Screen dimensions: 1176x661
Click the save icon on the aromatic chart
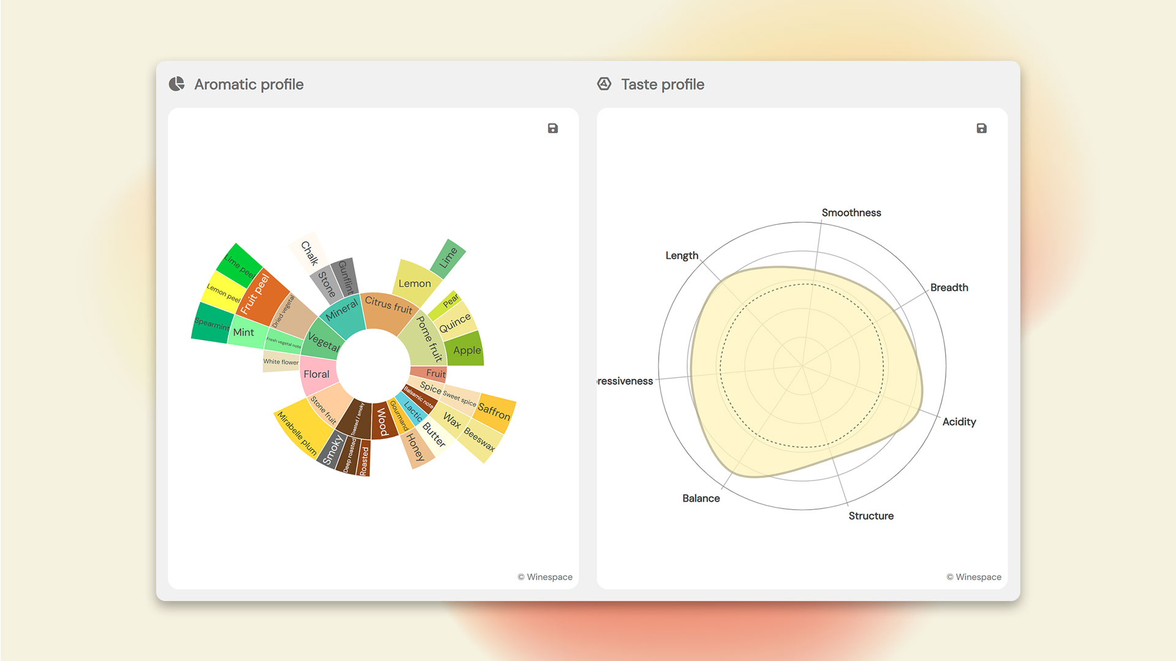click(x=552, y=128)
